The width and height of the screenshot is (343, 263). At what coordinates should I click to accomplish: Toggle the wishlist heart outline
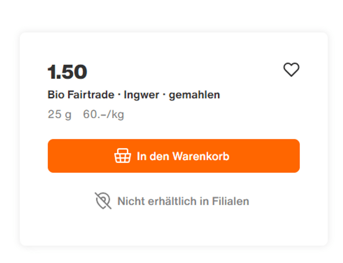[291, 70]
